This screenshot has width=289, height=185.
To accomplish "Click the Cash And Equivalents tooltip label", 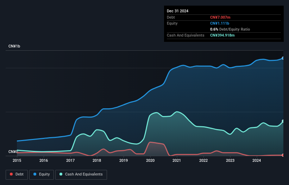I will click(186, 35).
